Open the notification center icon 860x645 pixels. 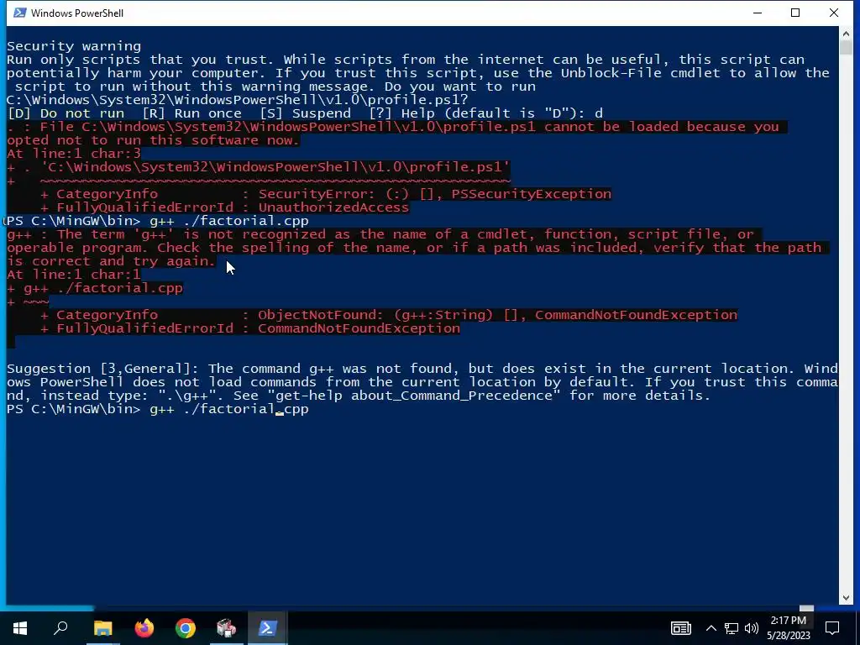click(x=832, y=628)
